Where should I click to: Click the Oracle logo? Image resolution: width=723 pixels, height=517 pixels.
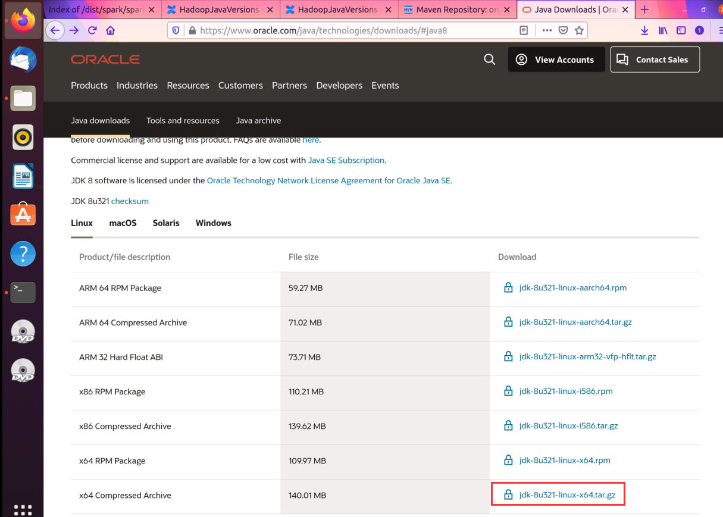pyautogui.click(x=105, y=59)
